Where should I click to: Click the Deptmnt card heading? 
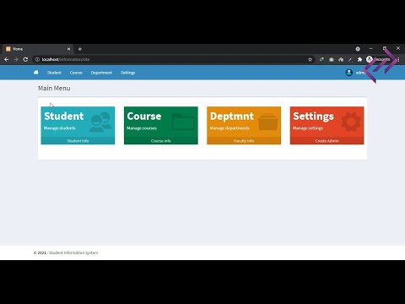(232, 116)
